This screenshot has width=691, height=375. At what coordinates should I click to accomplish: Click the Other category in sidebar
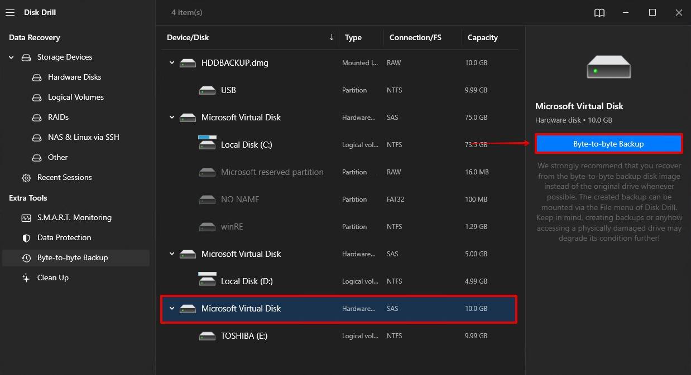pos(58,158)
